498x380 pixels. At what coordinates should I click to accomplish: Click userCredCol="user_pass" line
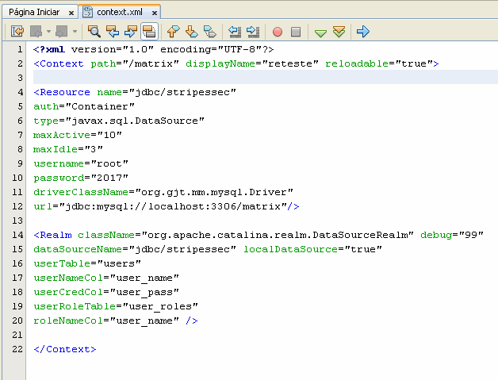tap(106, 292)
